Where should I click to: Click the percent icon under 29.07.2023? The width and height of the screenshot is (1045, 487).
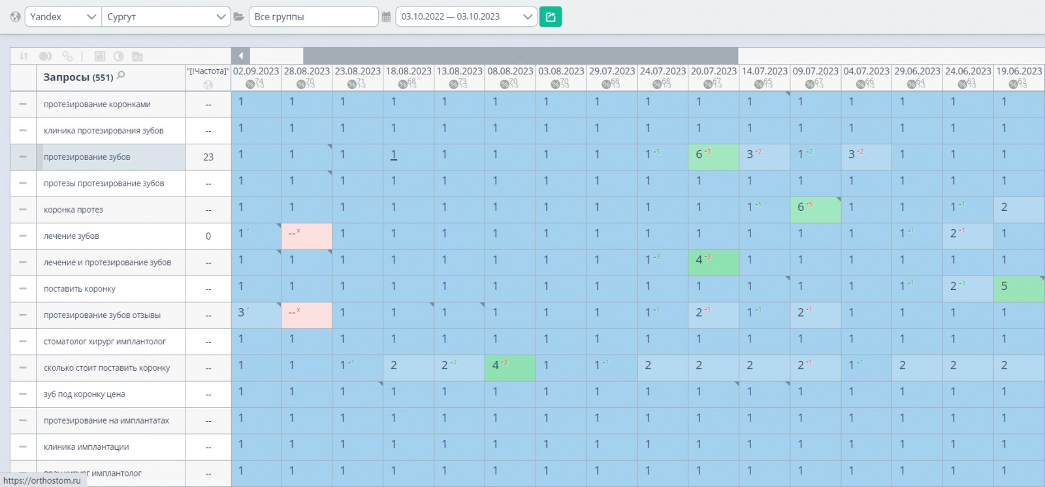(607, 84)
